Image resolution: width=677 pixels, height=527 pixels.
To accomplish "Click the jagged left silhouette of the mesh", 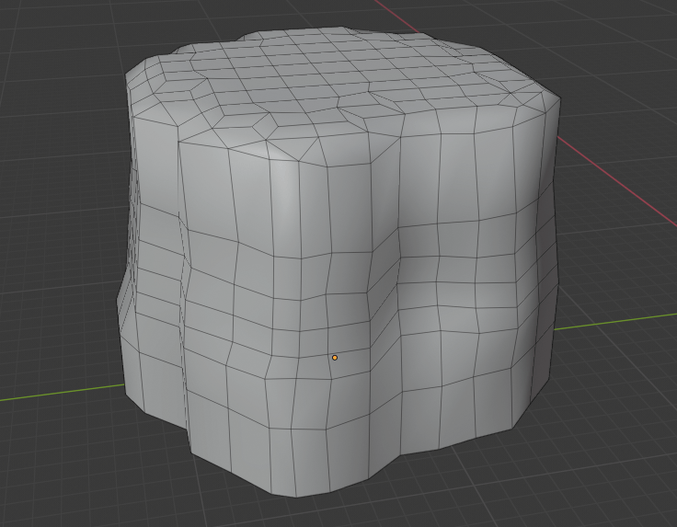I will point(122,294).
